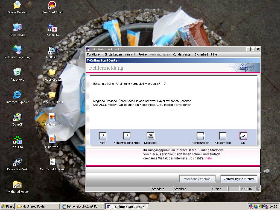Open the Hilfe menu in menu bar

[214, 54]
